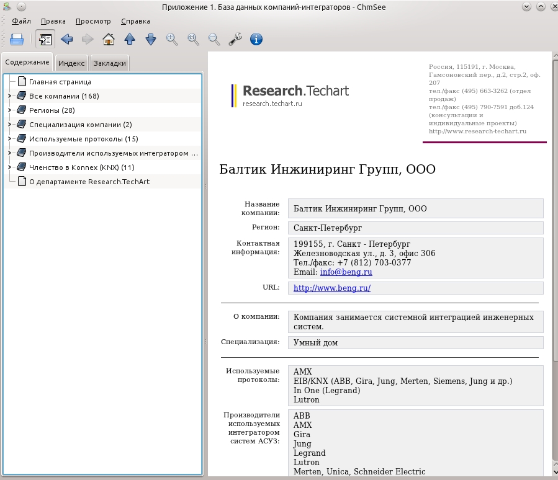Switch to the Закладки tab
Image resolution: width=558 pixels, height=480 pixels.
point(110,63)
